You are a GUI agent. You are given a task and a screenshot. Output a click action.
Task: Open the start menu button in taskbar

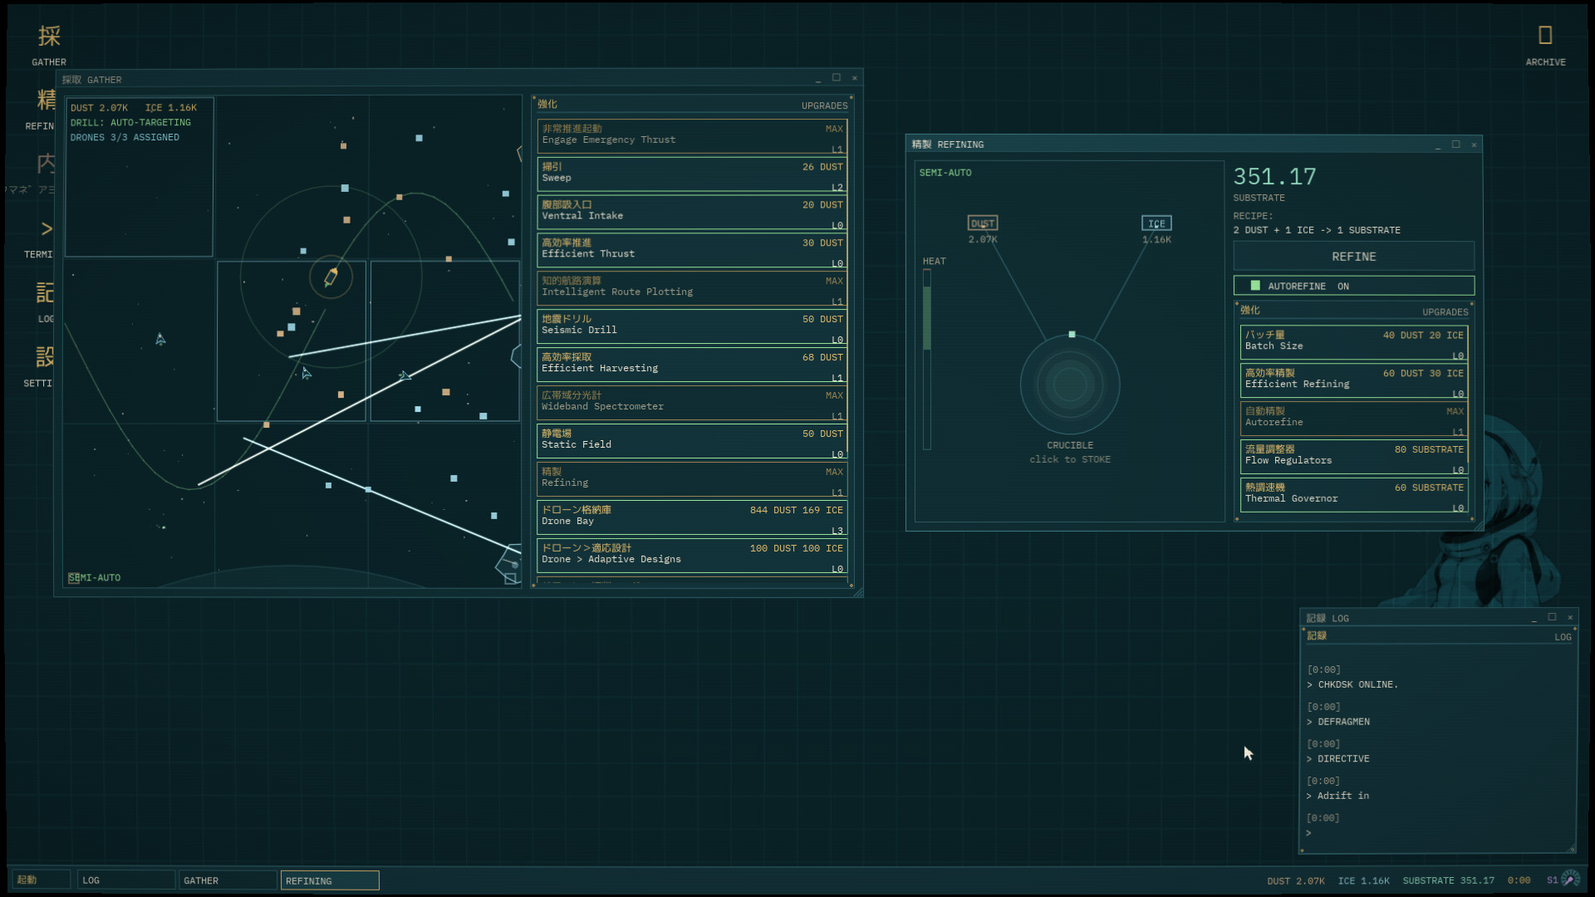[x=41, y=880]
